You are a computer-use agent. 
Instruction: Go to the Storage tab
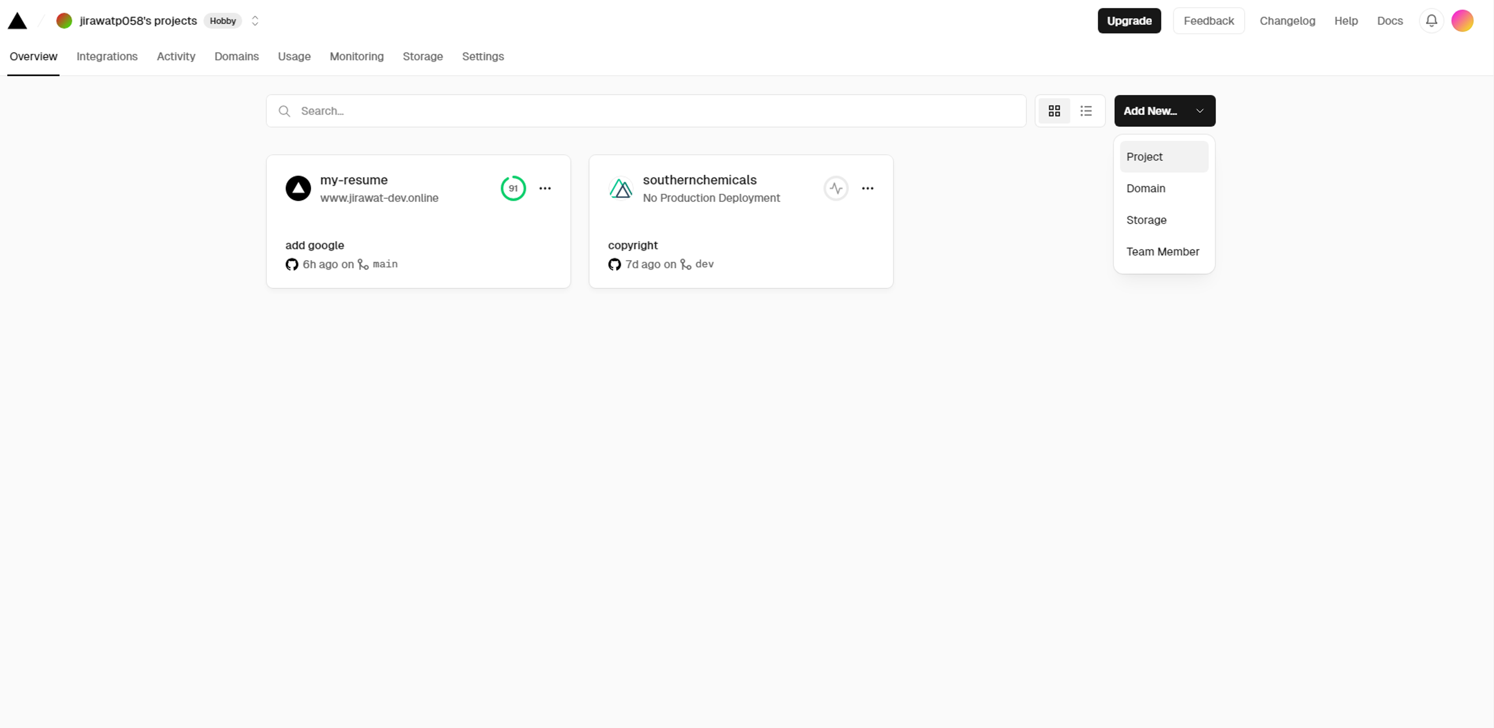pyautogui.click(x=422, y=56)
